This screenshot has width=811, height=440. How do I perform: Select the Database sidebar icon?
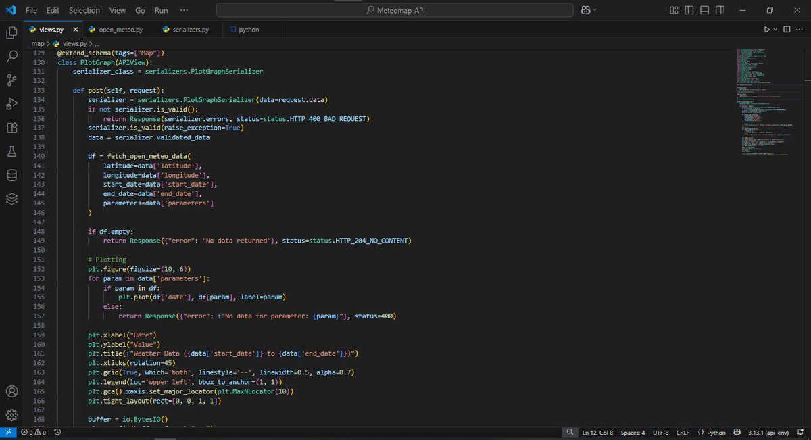coord(10,175)
